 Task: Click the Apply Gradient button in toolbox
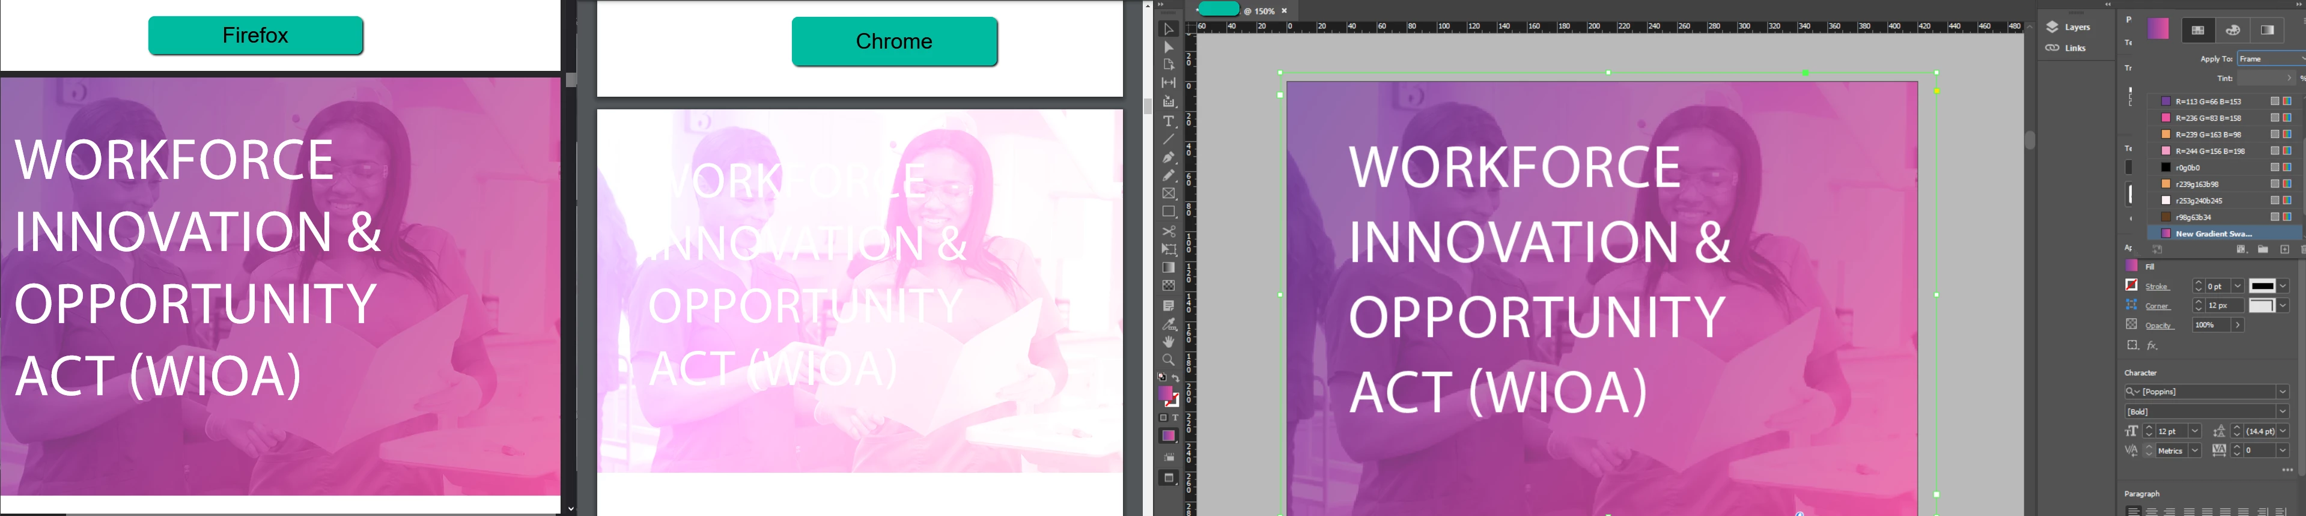tap(1168, 437)
